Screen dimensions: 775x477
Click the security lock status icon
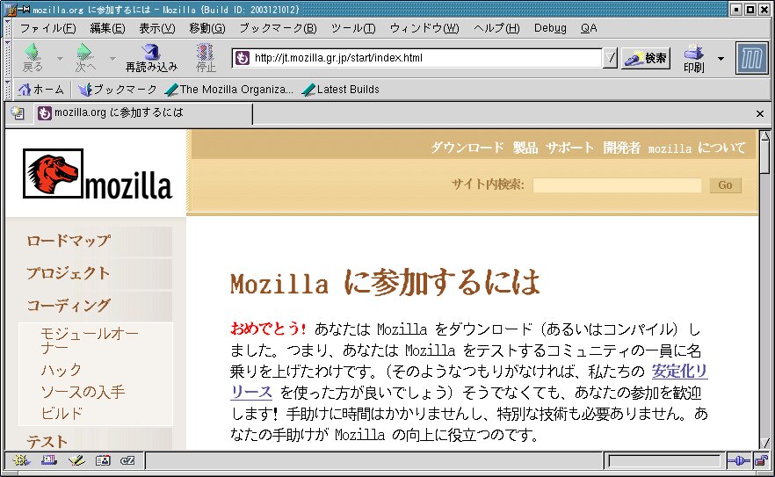761,460
